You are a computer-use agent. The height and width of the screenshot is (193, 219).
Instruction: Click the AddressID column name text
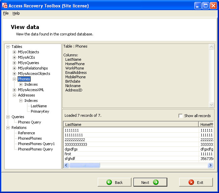(x=74, y=90)
